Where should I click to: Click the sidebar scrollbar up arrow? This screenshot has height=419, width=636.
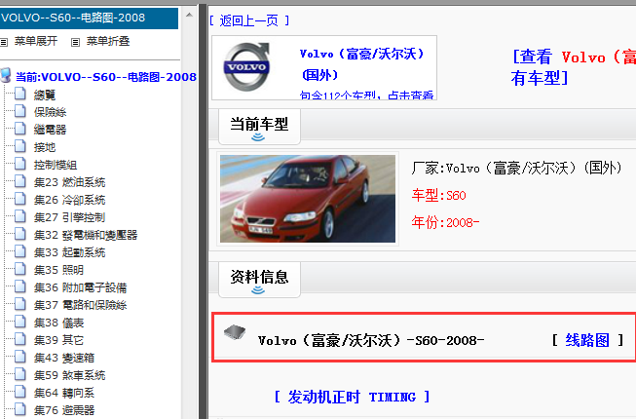pos(189,15)
